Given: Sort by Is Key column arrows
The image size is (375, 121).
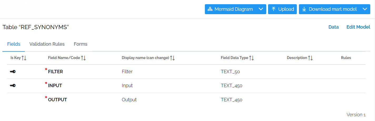Looking at the screenshot, I should click(x=24, y=58).
